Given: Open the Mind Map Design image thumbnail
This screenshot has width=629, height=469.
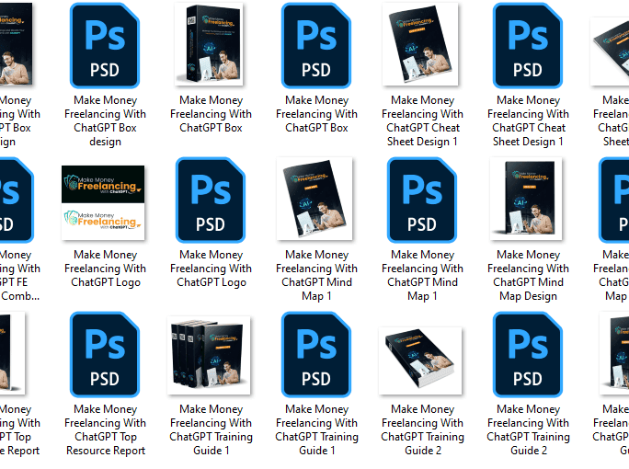Looking at the screenshot, I should pos(526,199).
